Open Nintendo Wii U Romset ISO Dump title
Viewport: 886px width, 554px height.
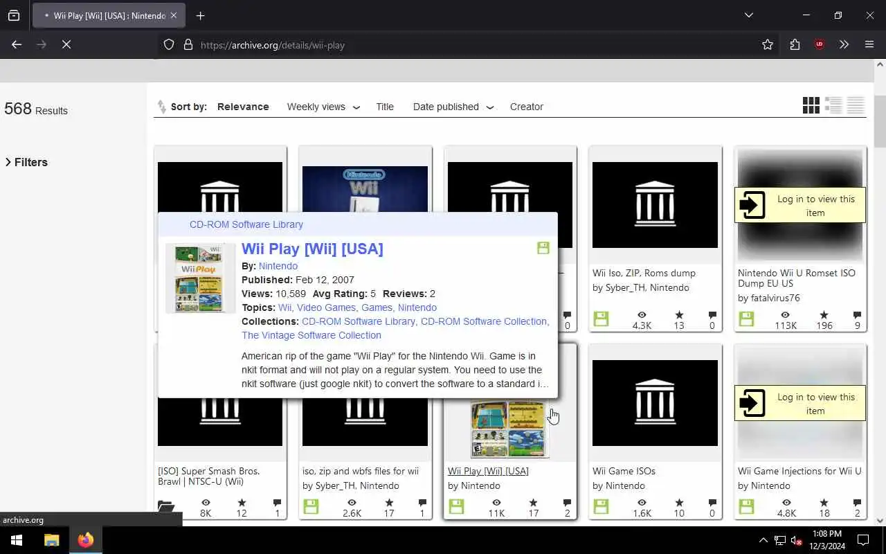797,278
